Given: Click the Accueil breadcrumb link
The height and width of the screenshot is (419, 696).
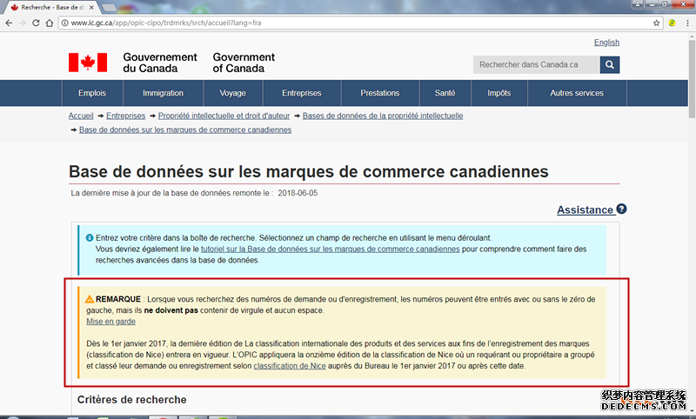Looking at the screenshot, I should point(81,116).
